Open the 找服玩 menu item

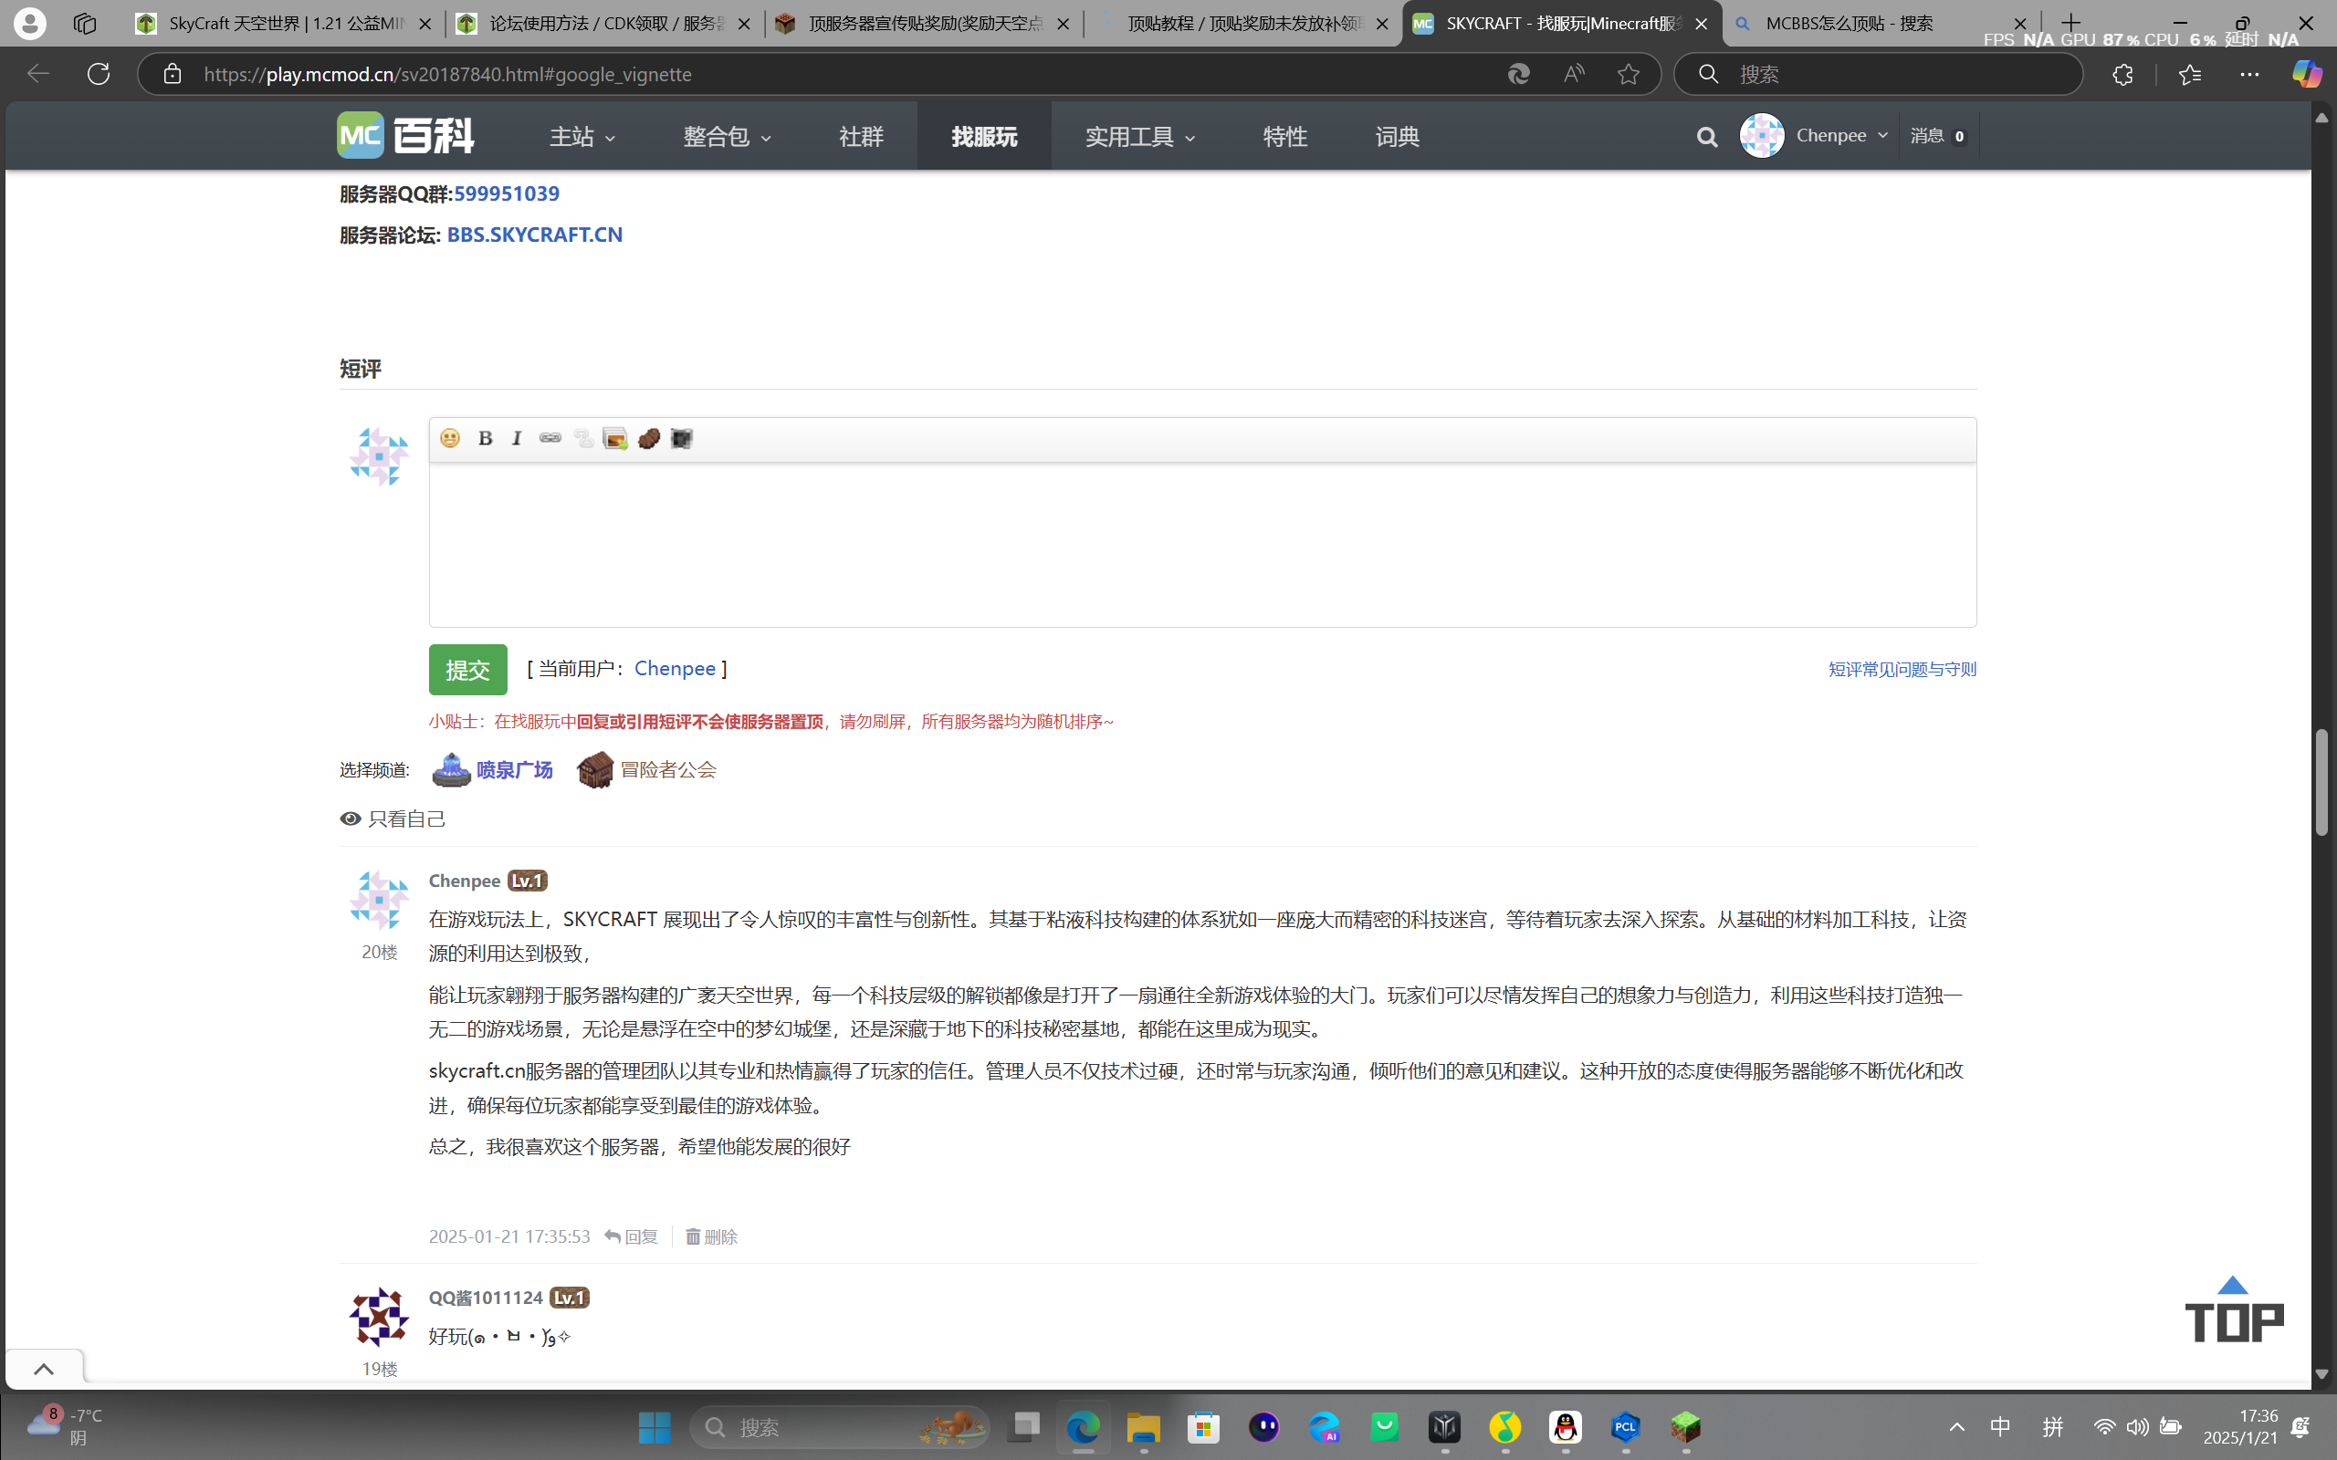984,137
